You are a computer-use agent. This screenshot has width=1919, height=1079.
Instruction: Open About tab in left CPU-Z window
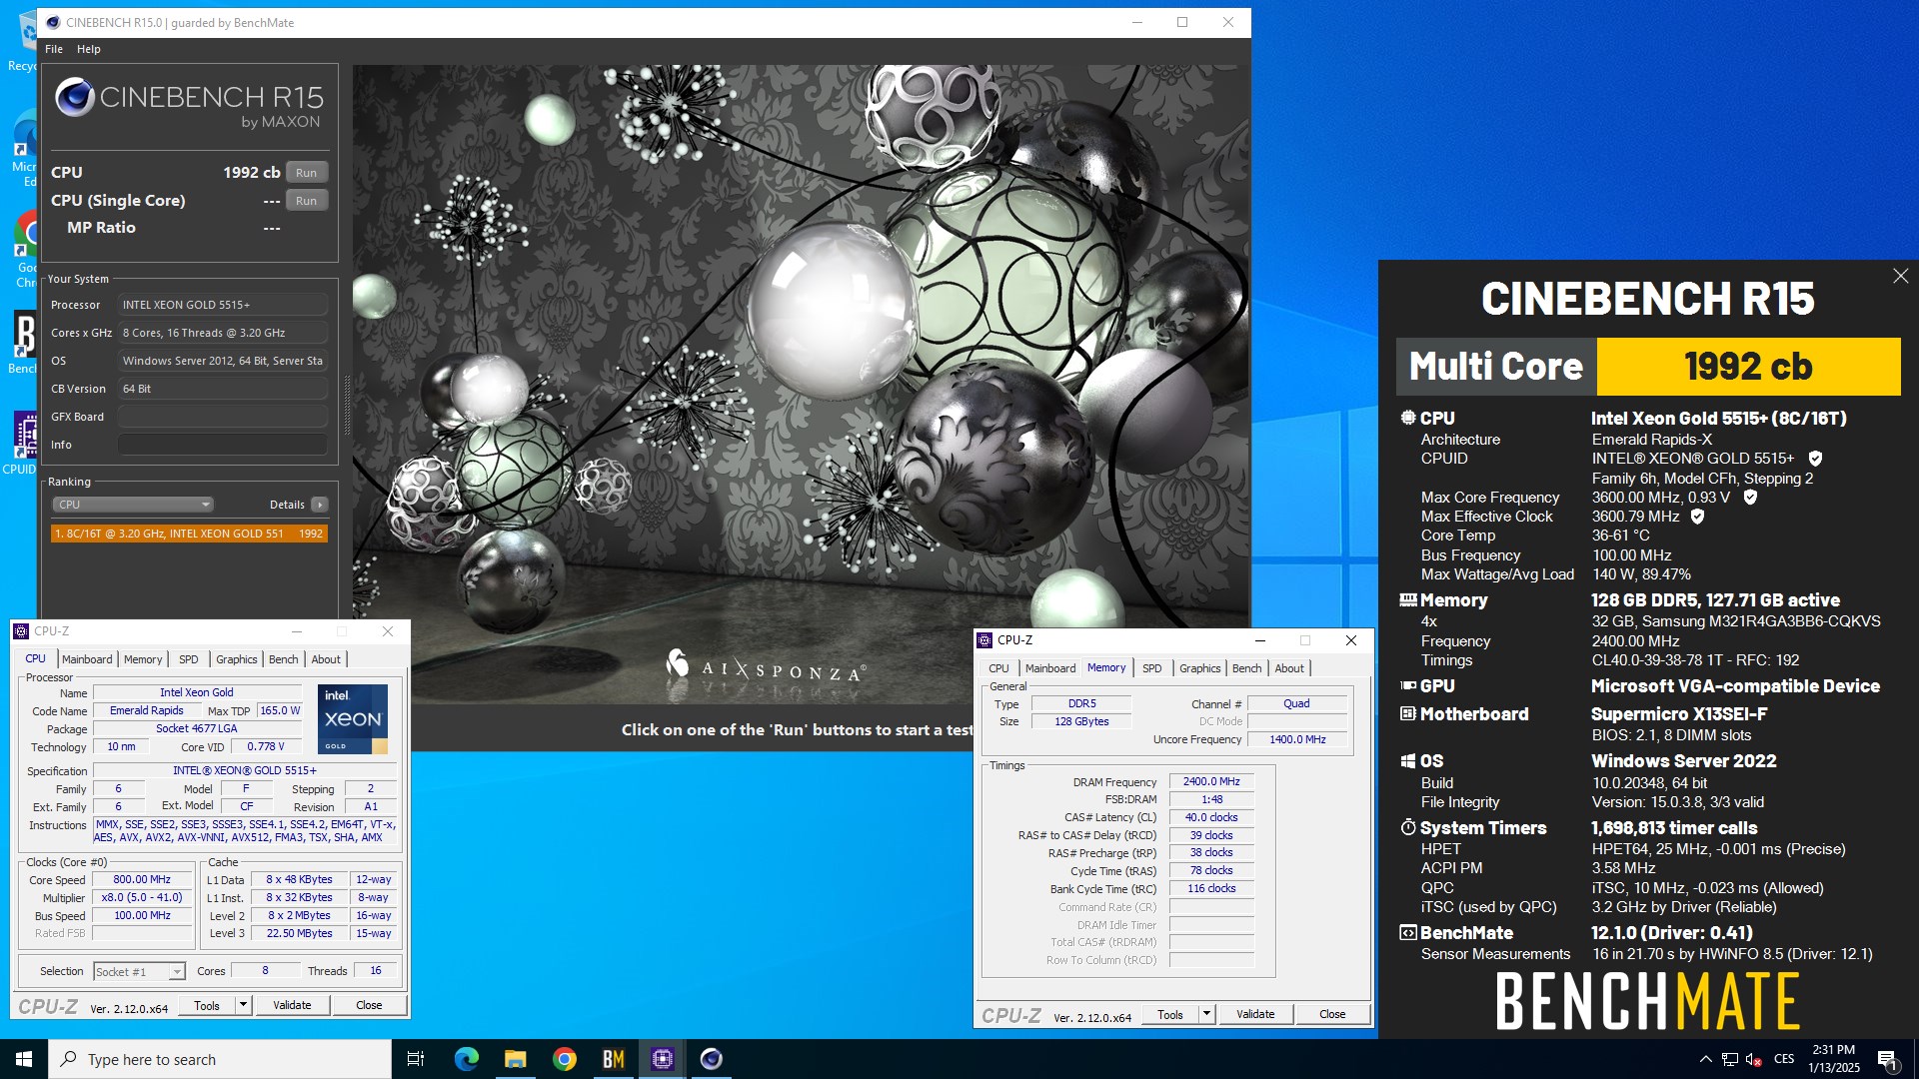point(326,659)
